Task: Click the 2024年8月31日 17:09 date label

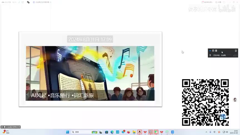Action: coord(90,39)
